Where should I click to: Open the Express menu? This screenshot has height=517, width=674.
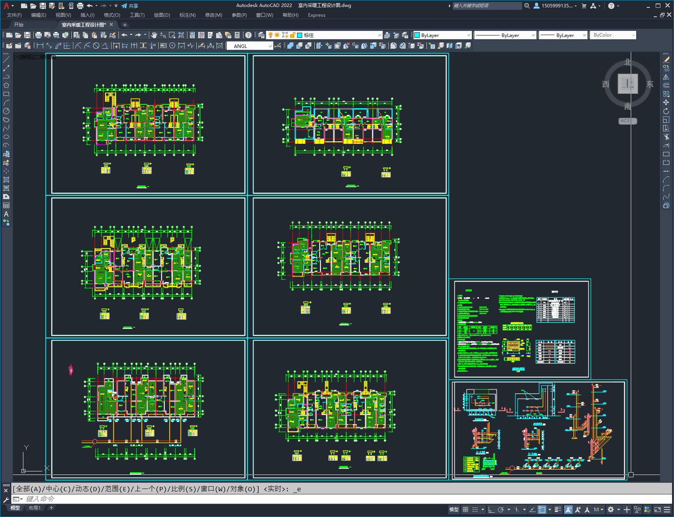point(317,15)
